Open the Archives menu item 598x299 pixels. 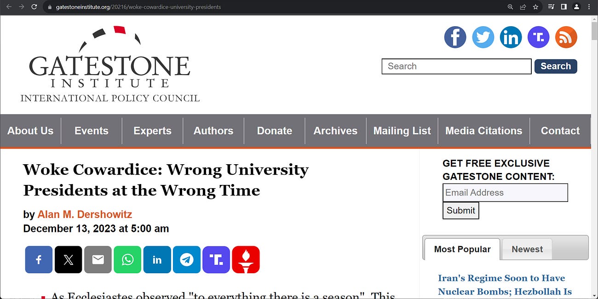click(335, 131)
